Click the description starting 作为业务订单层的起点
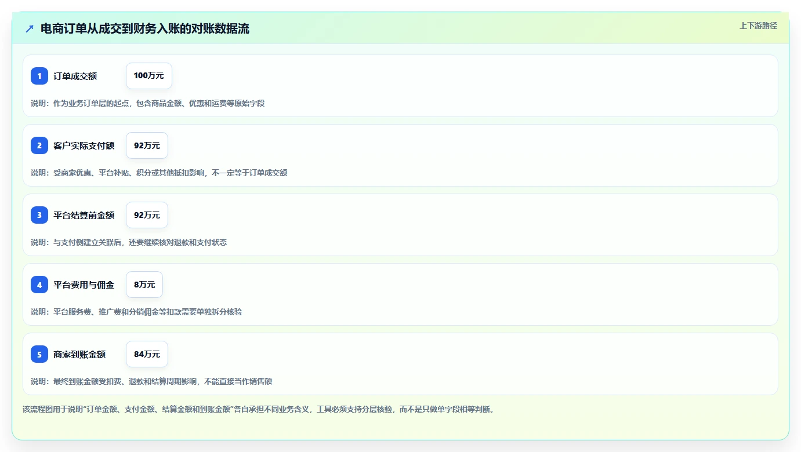801x452 pixels. point(148,103)
